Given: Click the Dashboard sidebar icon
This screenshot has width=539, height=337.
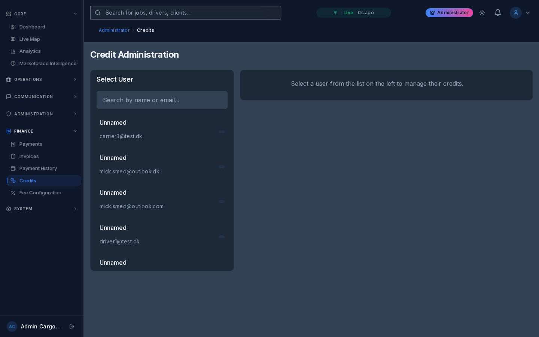Looking at the screenshot, I should click(13, 27).
